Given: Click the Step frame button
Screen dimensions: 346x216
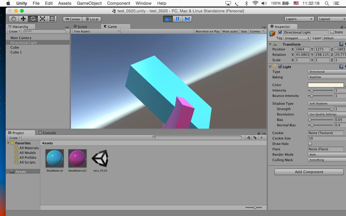Looking at the screenshot, I should tap(187, 19).
